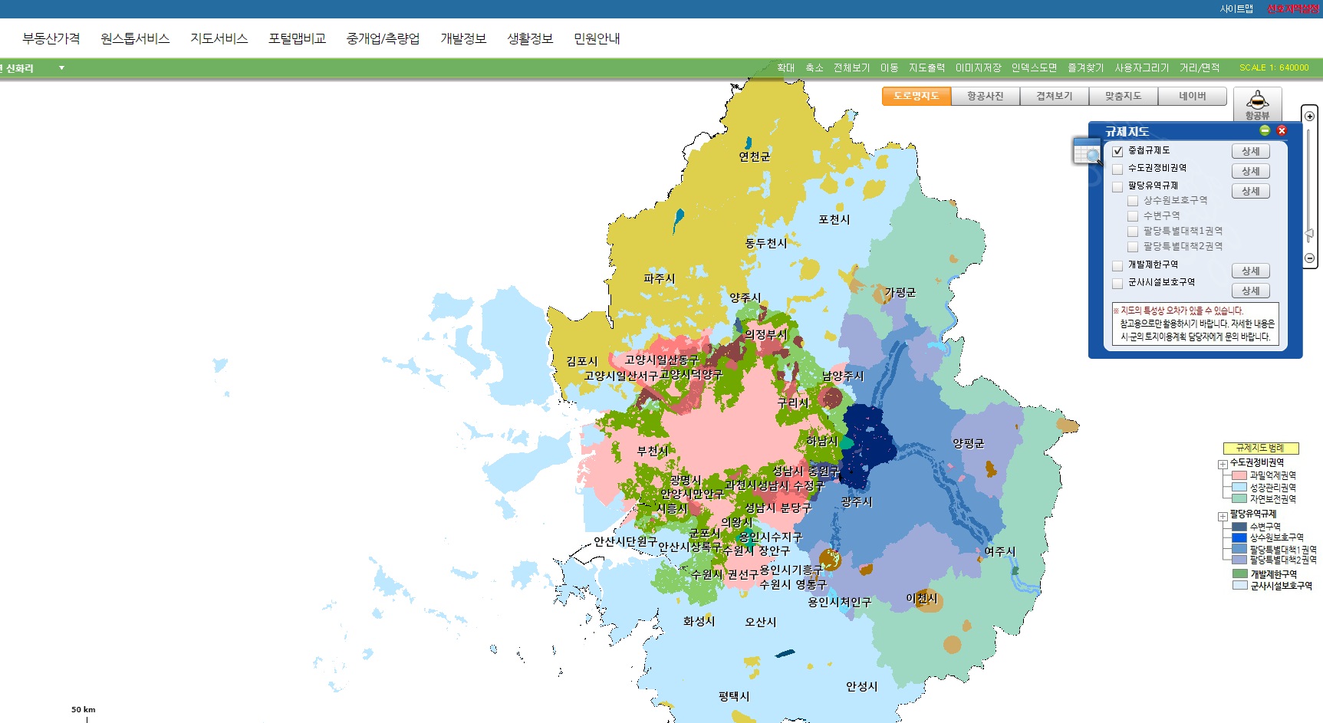Click the 이미지저장 toolbar item
Image resolution: width=1323 pixels, height=723 pixels.
[x=978, y=67]
